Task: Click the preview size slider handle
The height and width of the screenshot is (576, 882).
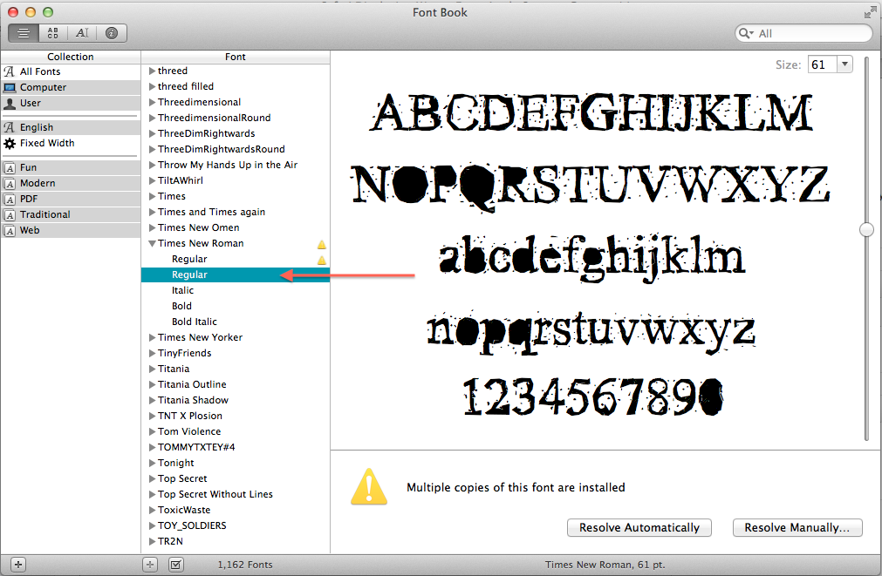Action: [x=866, y=229]
